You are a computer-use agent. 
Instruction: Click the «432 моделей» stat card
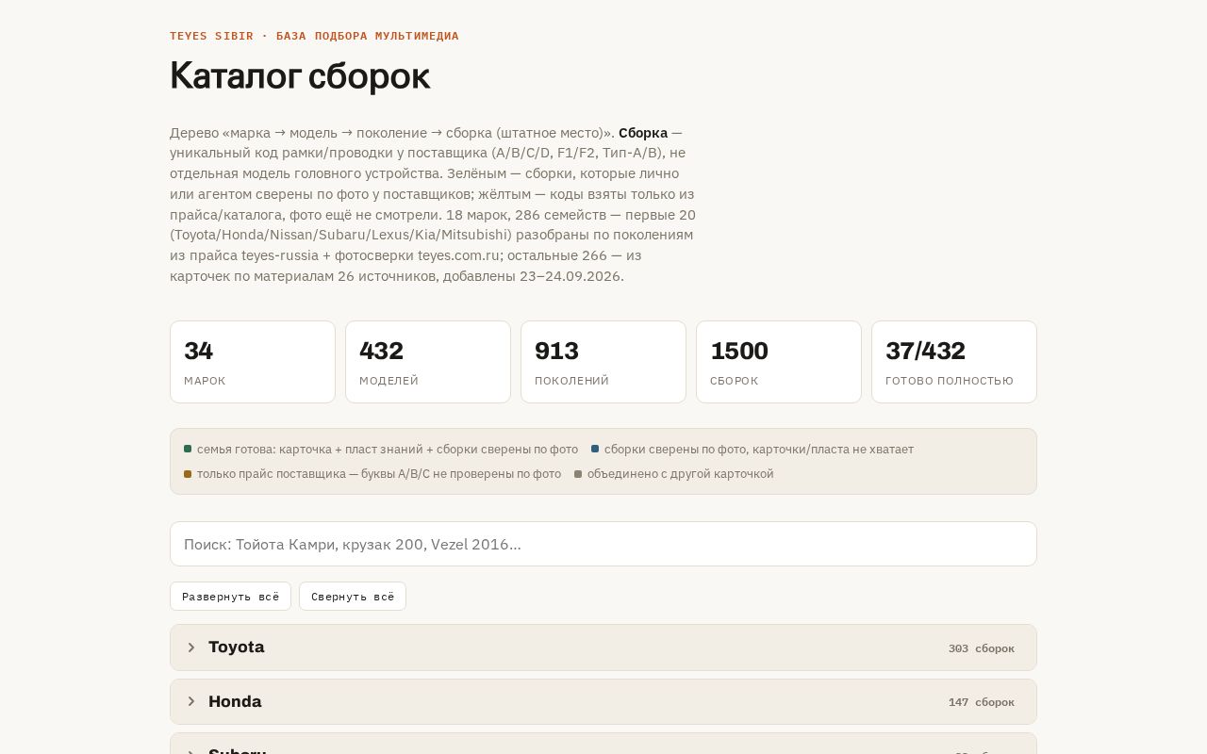click(428, 362)
